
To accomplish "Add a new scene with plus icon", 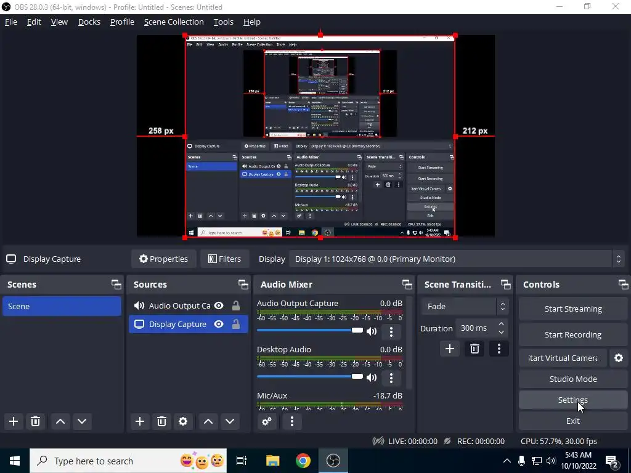I will pos(14,421).
